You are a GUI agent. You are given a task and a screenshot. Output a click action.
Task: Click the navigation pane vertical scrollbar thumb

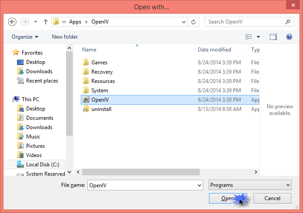coord(69,94)
